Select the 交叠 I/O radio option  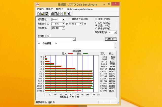(x=96, y=25)
